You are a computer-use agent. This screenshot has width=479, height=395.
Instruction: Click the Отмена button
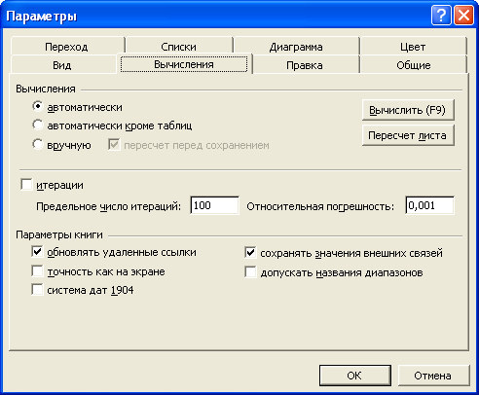click(433, 376)
